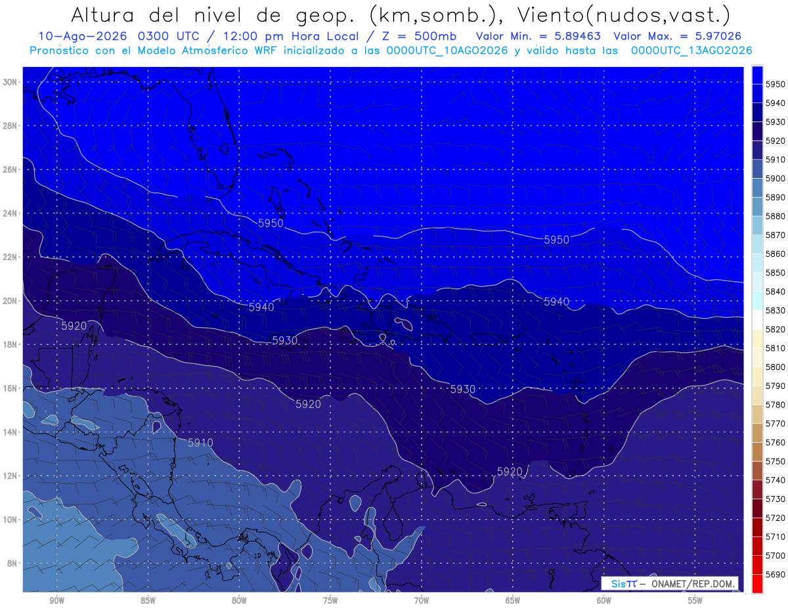The image size is (788, 609).
Task: Click the SisTT ONAMET/REP.DOM. logo box
Action: (x=670, y=583)
